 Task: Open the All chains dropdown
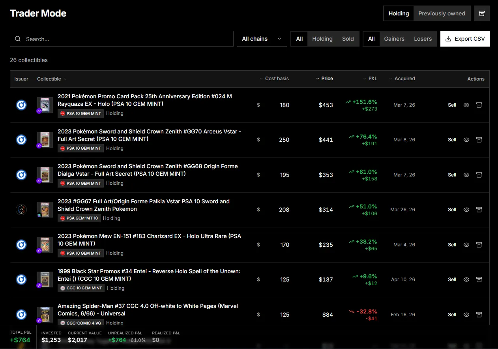point(262,39)
